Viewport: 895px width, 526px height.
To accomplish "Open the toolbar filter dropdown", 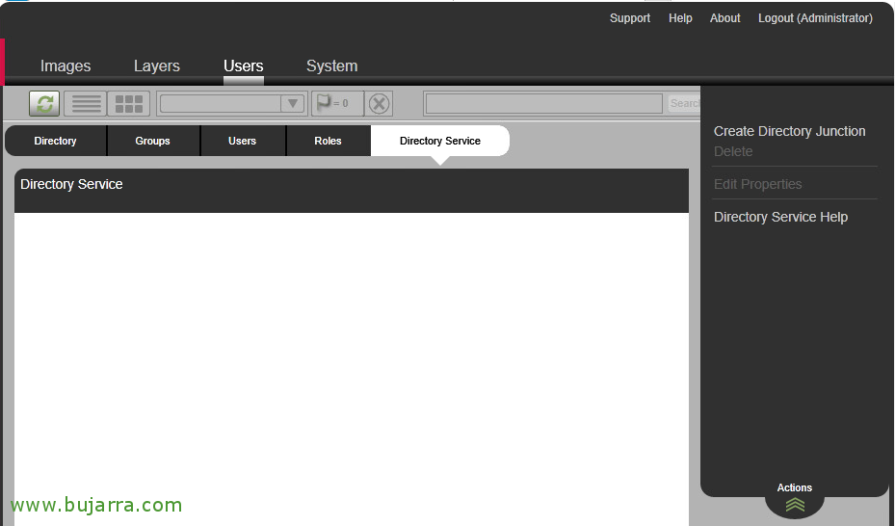I will click(x=292, y=103).
